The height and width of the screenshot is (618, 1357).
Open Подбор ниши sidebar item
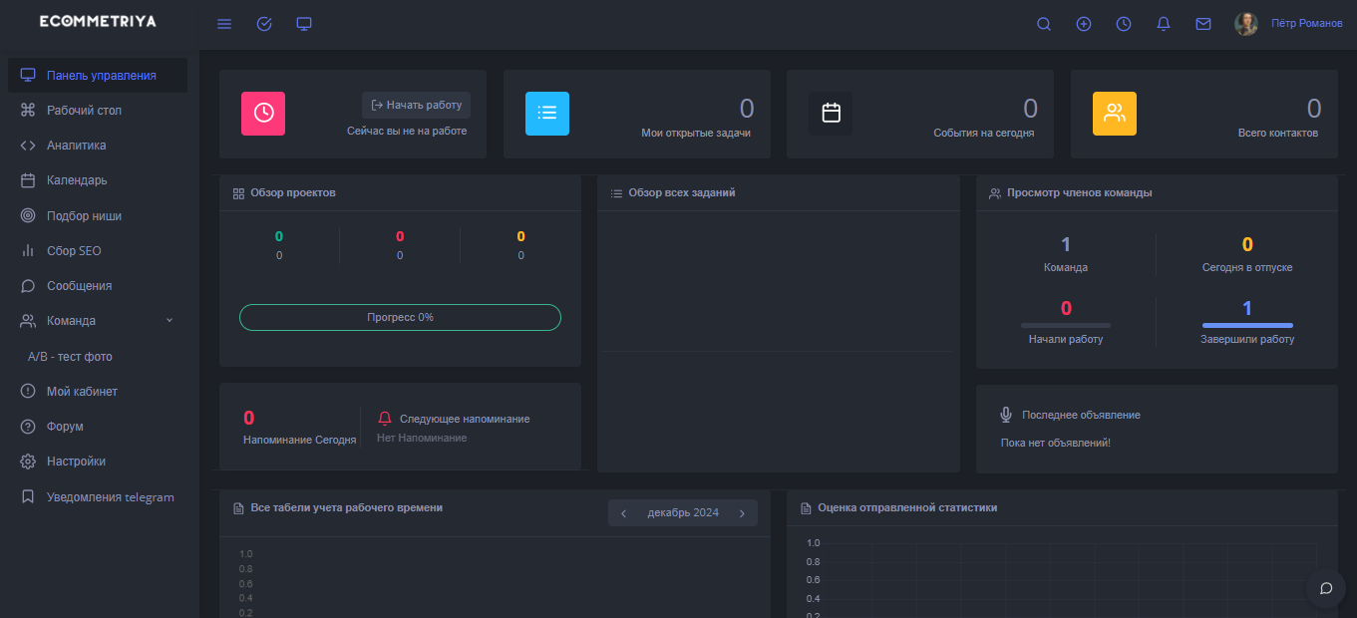pos(84,216)
